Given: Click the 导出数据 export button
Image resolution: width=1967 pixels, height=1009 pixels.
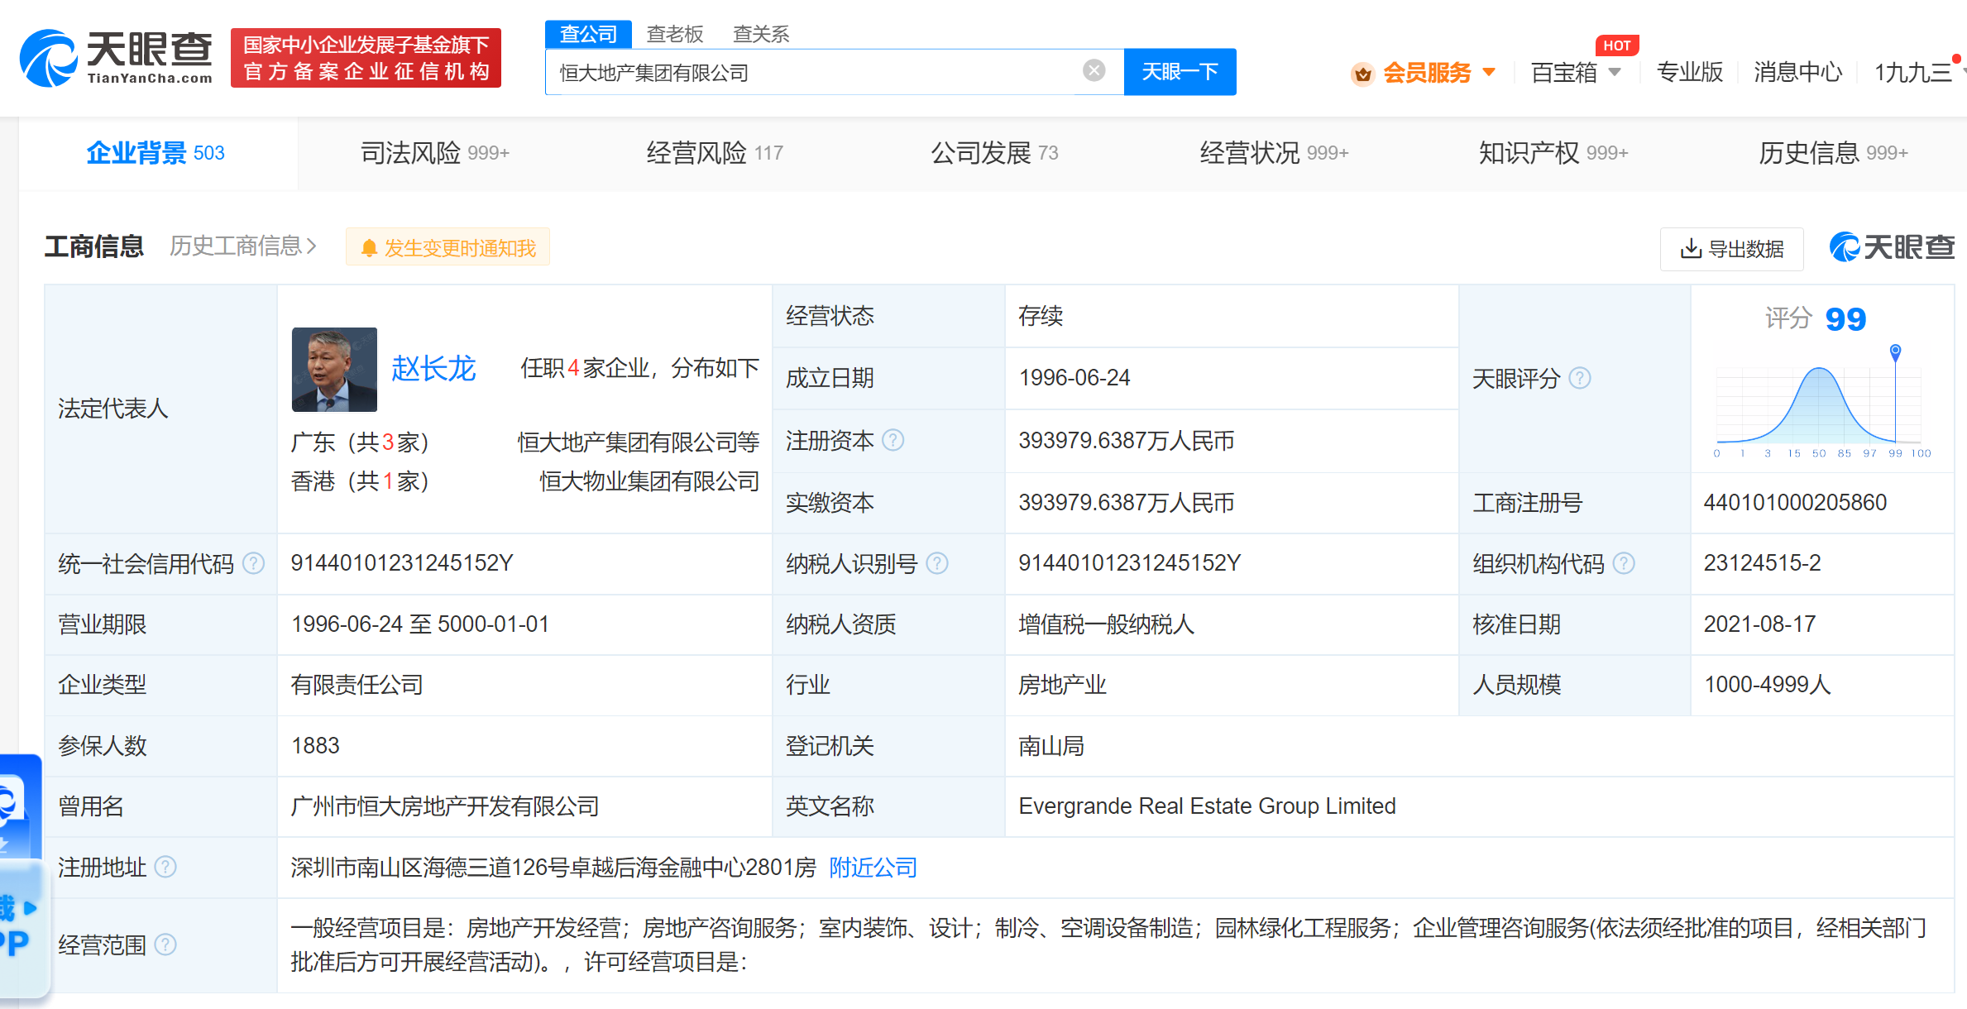Looking at the screenshot, I should [x=1731, y=249].
